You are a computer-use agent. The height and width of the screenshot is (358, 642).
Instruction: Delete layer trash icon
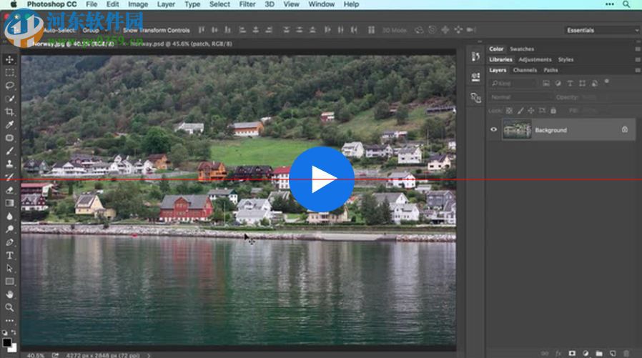click(626, 353)
